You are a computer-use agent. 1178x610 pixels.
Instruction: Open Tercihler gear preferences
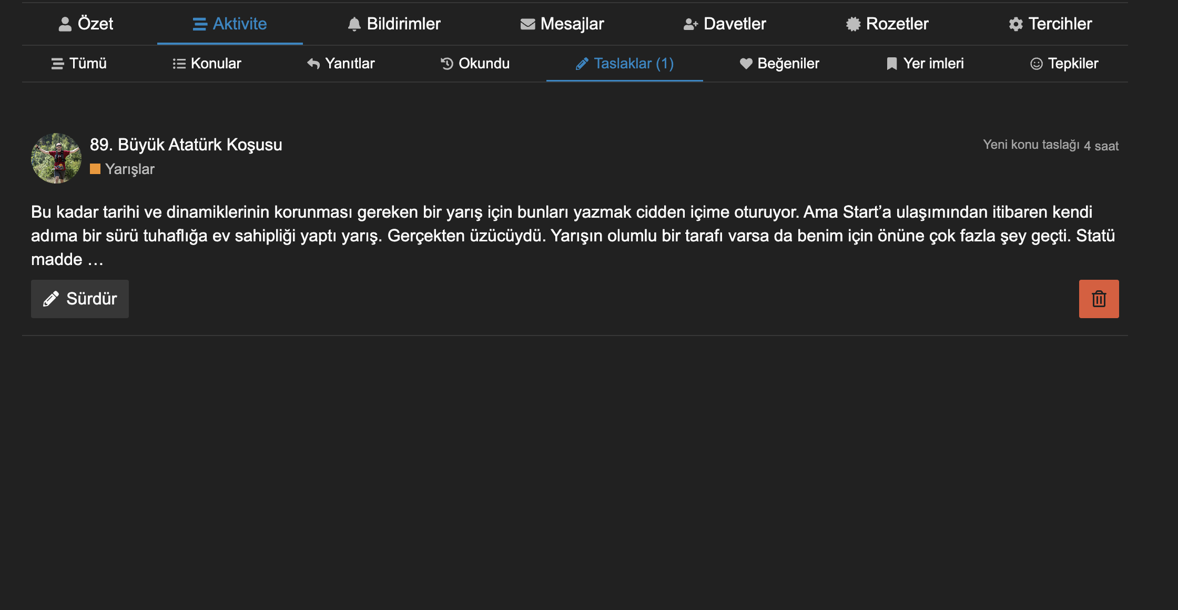[x=1050, y=24]
